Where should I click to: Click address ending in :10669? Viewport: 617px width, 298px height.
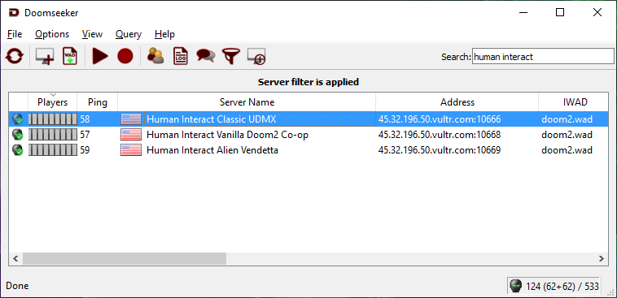pos(440,150)
